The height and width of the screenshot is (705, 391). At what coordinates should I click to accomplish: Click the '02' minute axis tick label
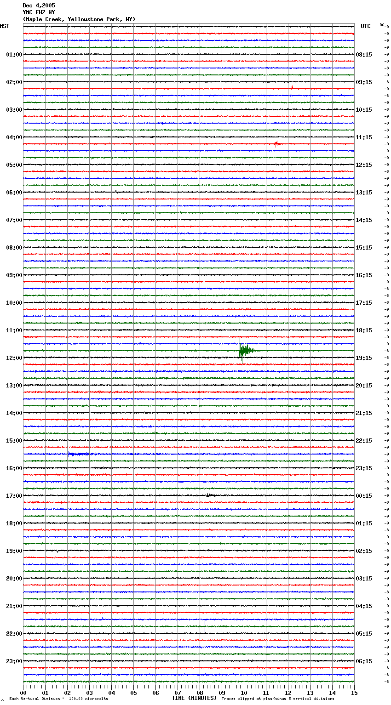click(x=67, y=693)
